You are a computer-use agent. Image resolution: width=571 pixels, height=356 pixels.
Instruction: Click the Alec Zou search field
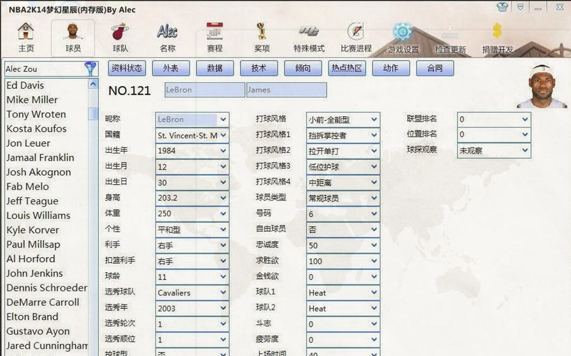[44, 69]
